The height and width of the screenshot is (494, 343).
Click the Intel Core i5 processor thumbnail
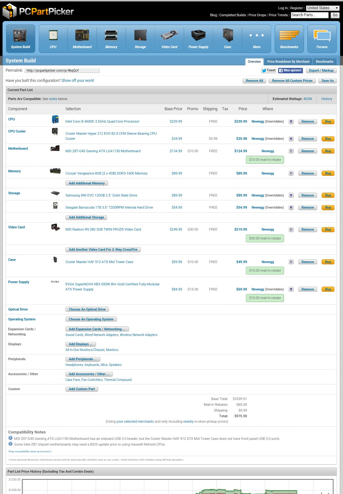55,119
